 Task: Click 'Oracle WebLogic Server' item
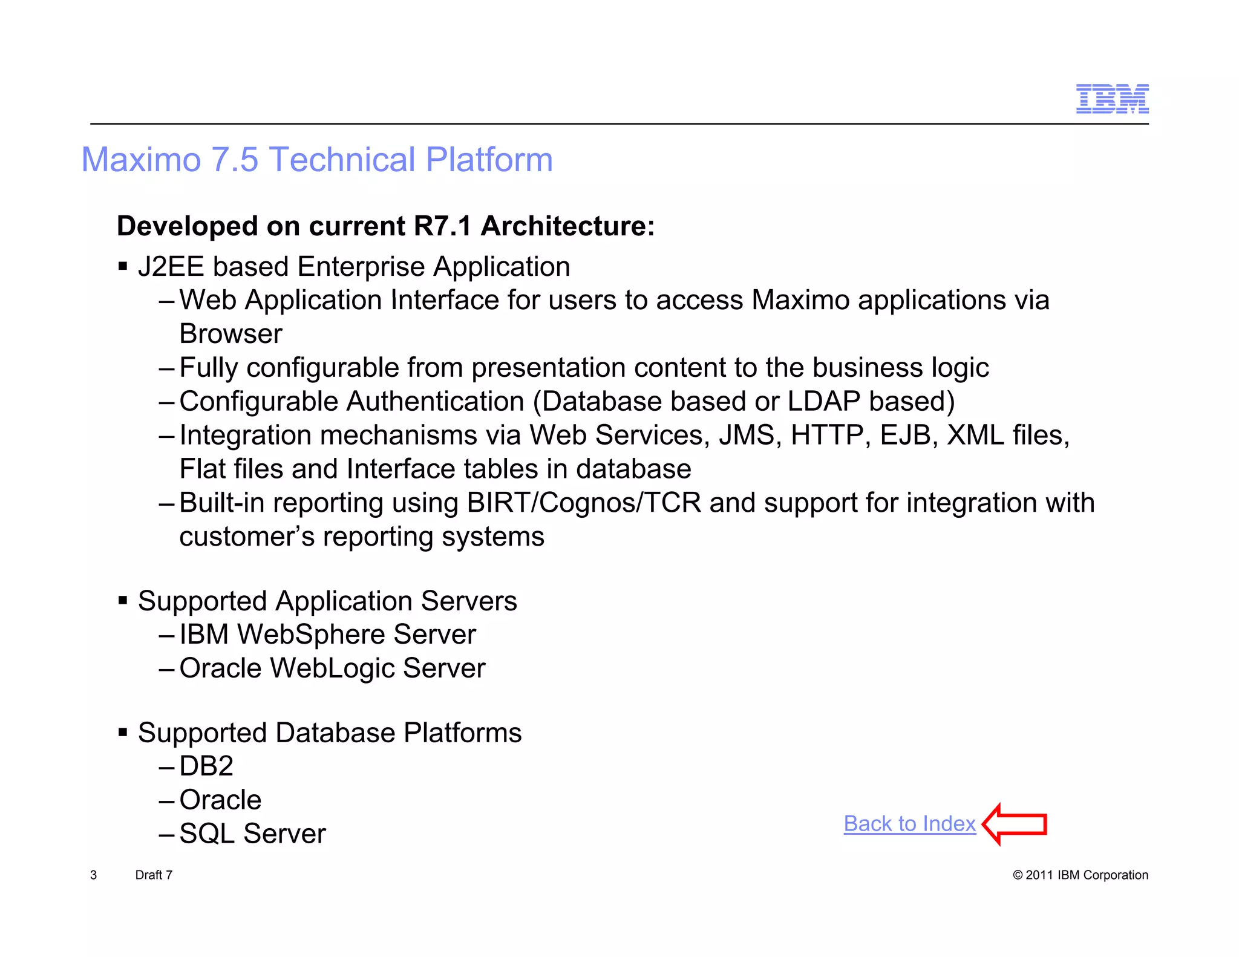(x=332, y=668)
